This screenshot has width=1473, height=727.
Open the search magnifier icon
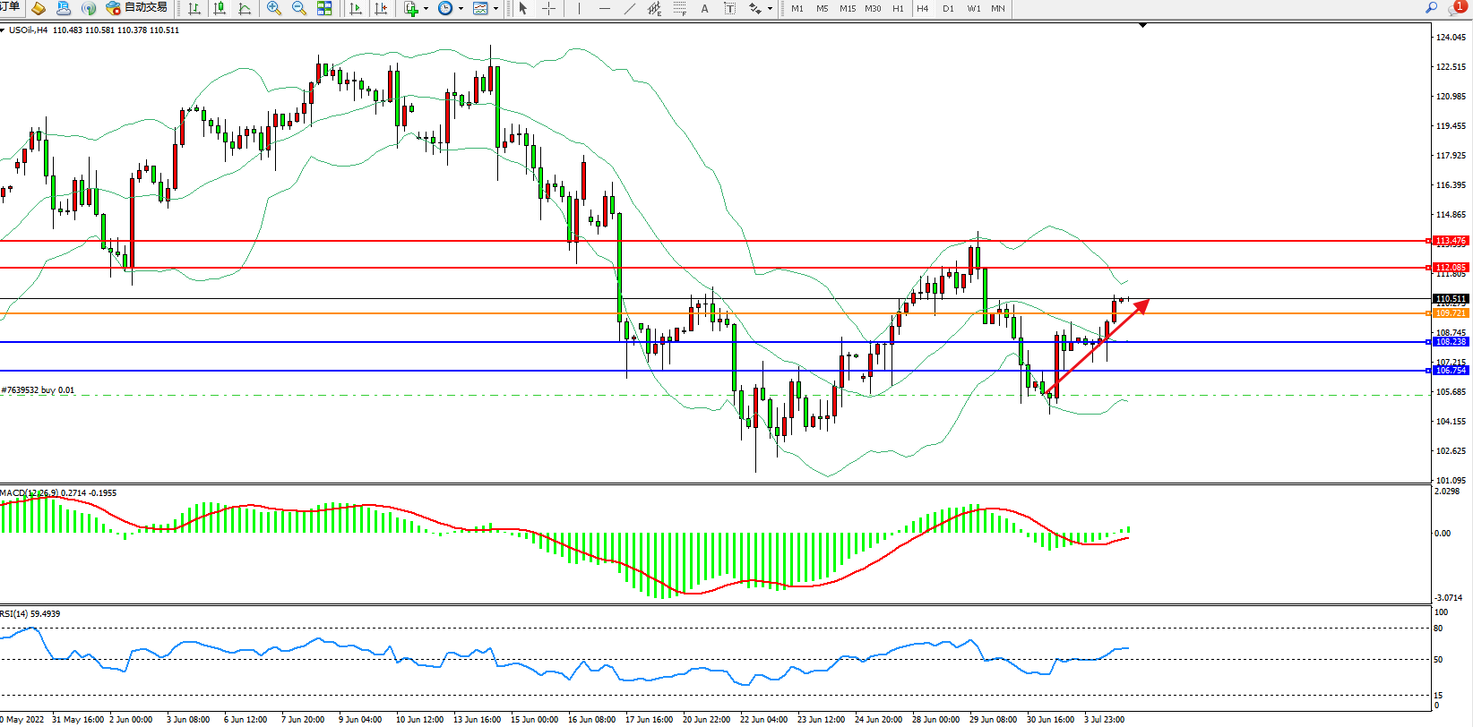tap(1431, 8)
